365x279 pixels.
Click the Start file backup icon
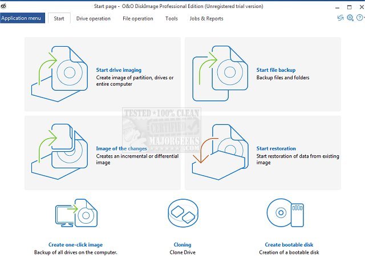click(220, 74)
